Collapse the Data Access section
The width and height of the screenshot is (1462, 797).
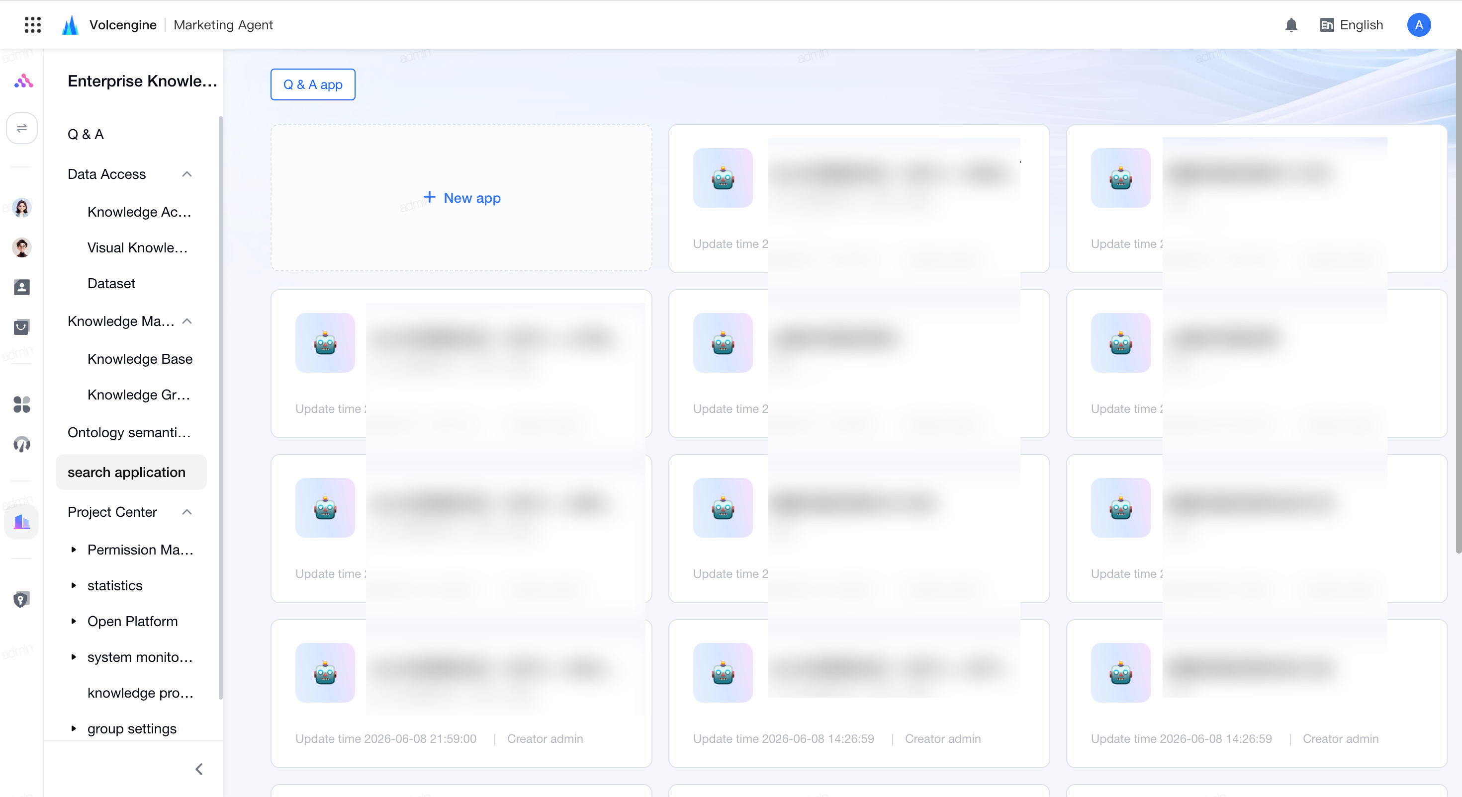point(186,174)
